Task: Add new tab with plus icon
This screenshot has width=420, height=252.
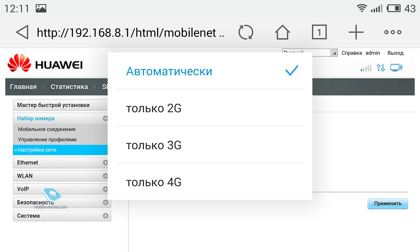Action: [356, 32]
